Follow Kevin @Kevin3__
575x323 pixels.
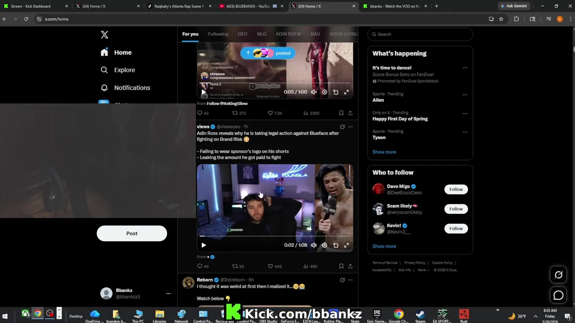click(x=456, y=228)
